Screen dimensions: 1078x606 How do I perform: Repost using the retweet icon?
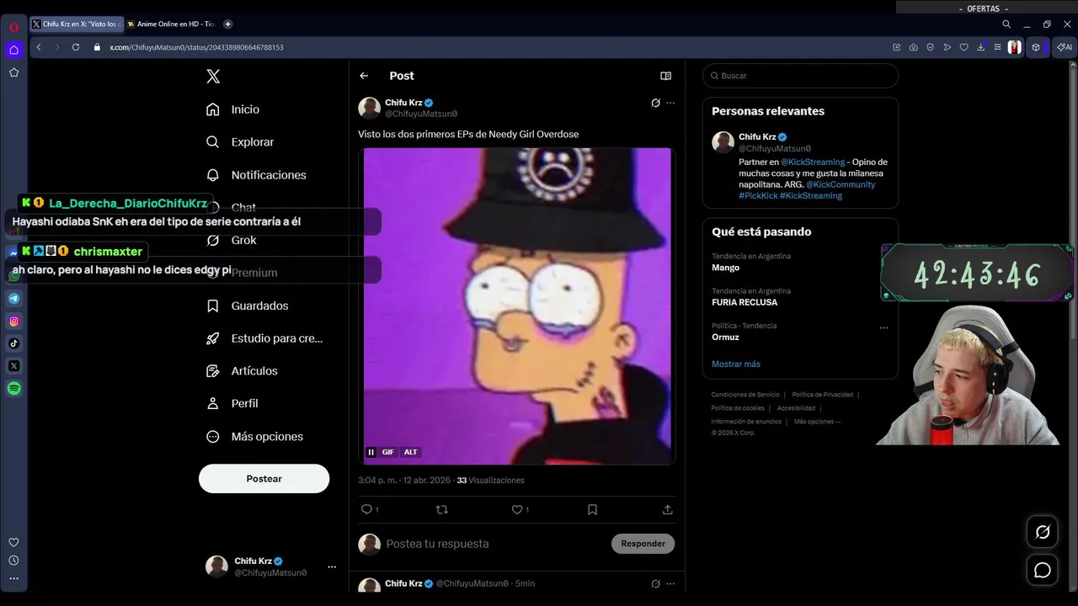441,509
